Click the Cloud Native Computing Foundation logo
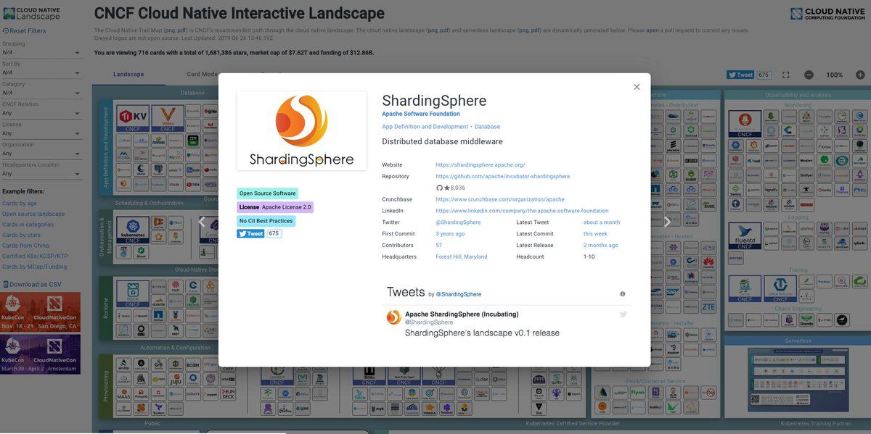 828,13
